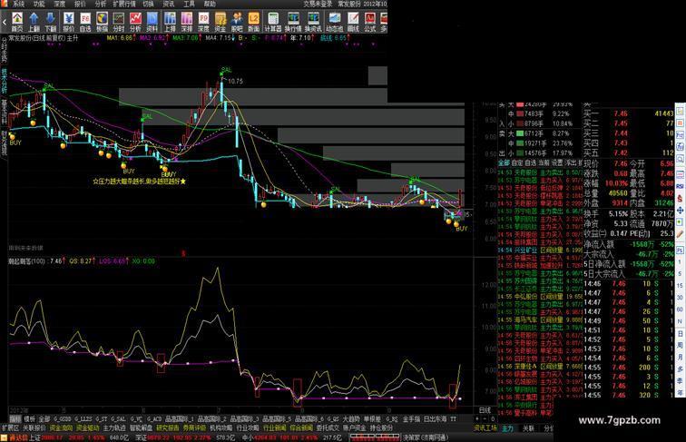Screen dimensions: 686x442
Task: Click the 14:55 trade row with volume 200
Action: [629, 368]
